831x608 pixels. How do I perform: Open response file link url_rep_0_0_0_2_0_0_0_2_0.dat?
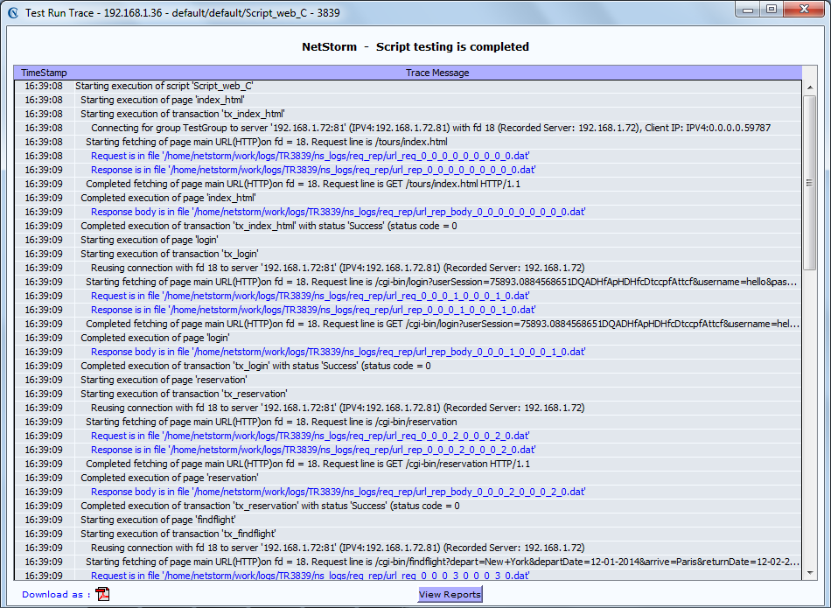[x=313, y=450]
